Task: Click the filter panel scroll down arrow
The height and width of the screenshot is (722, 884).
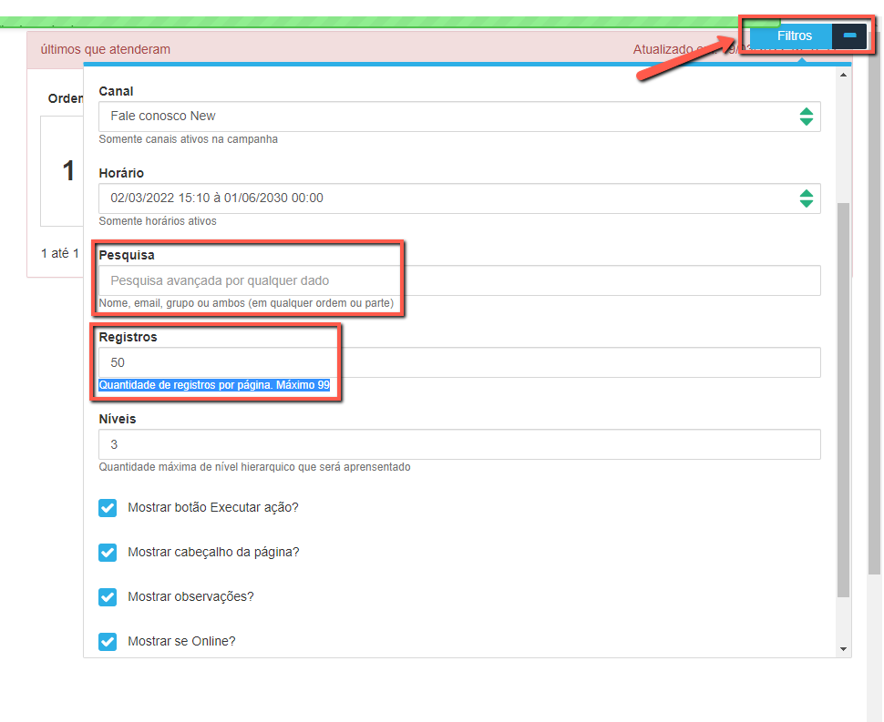Action: coord(843,649)
